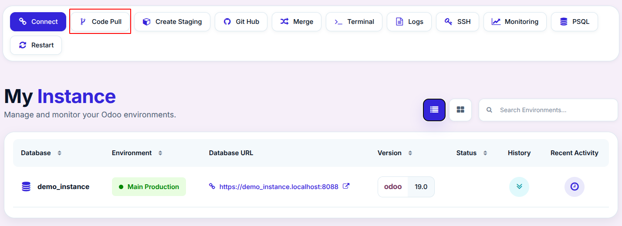
Task: Click the Recent Activity column header
Action: 575,153
